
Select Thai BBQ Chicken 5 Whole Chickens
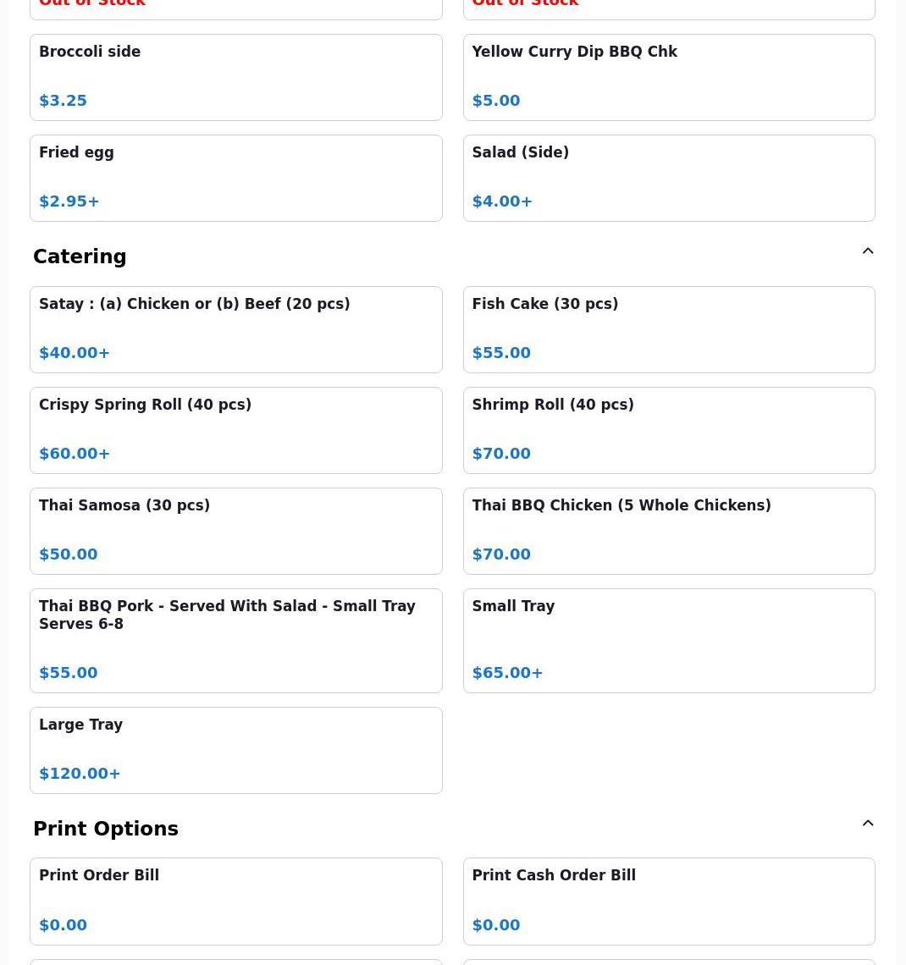[669, 532]
